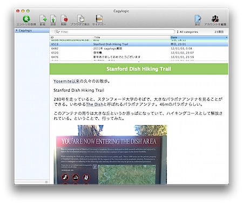Open settings (設定) toolbar icon

[198, 19]
